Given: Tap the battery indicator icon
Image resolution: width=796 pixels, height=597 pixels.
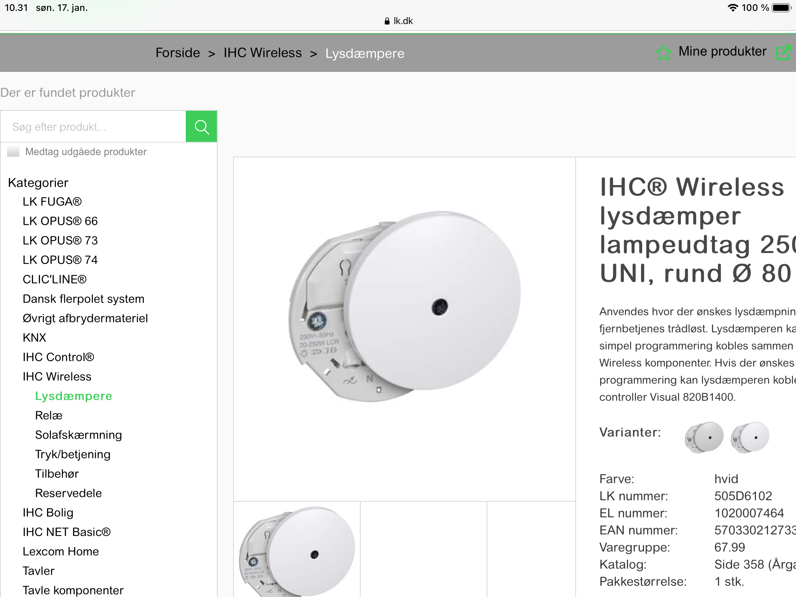Looking at the screenshot, I should [x=782, y=8].
